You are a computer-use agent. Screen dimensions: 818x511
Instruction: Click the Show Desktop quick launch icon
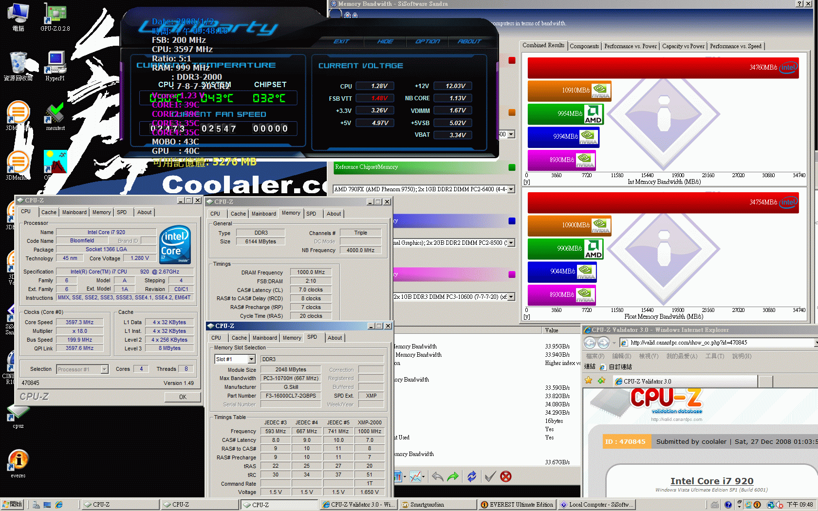tap(47, 505)
